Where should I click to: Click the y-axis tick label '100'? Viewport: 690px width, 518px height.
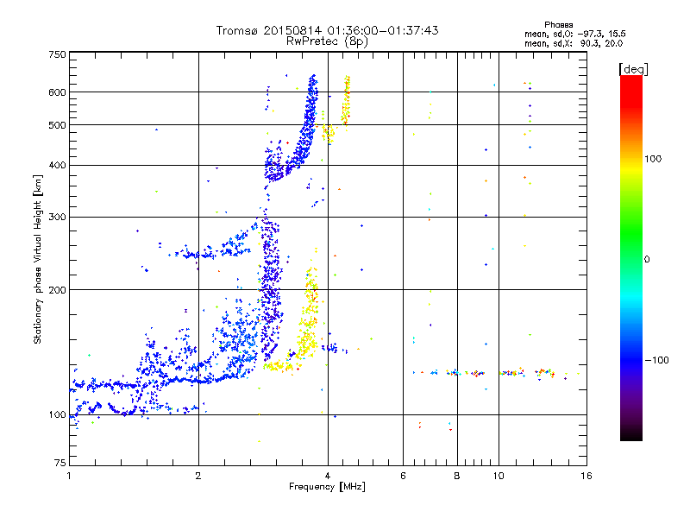(57, 415)
